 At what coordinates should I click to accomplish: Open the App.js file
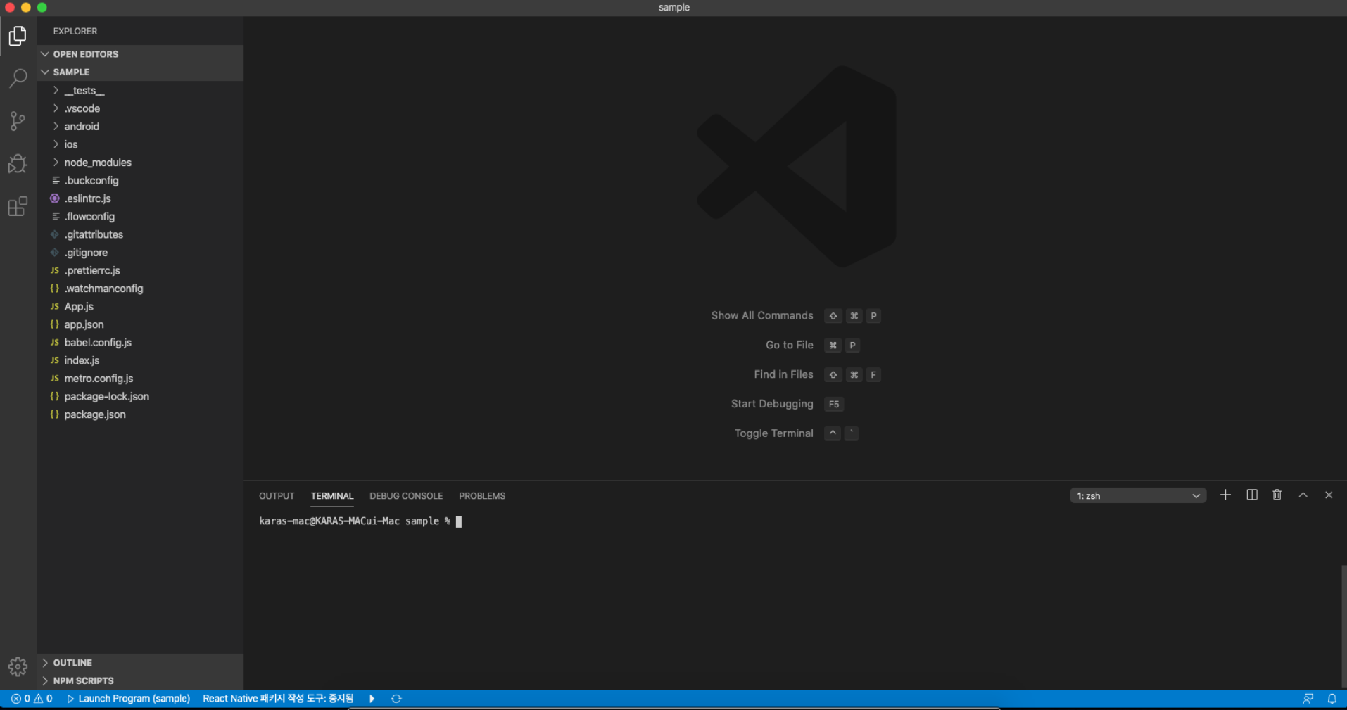point(140,307)
